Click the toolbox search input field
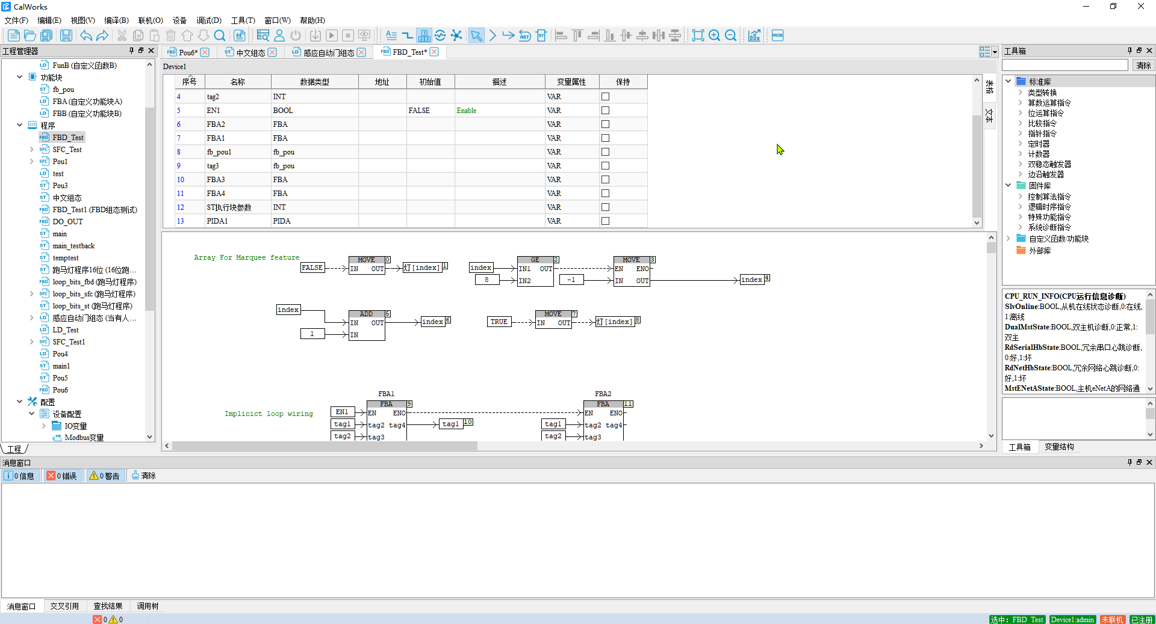The height and width of the screenshot is (624, 1156). (1064, 66)
